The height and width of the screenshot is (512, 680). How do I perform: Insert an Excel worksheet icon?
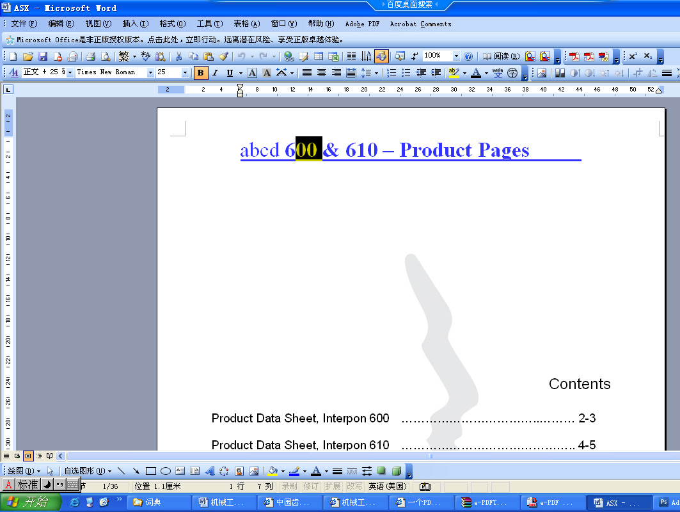pos(333,56)
